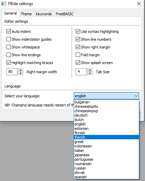145x181 pixels.
Task: Increase Tab Size with up arrow
Action: click(x=90, y=70)
